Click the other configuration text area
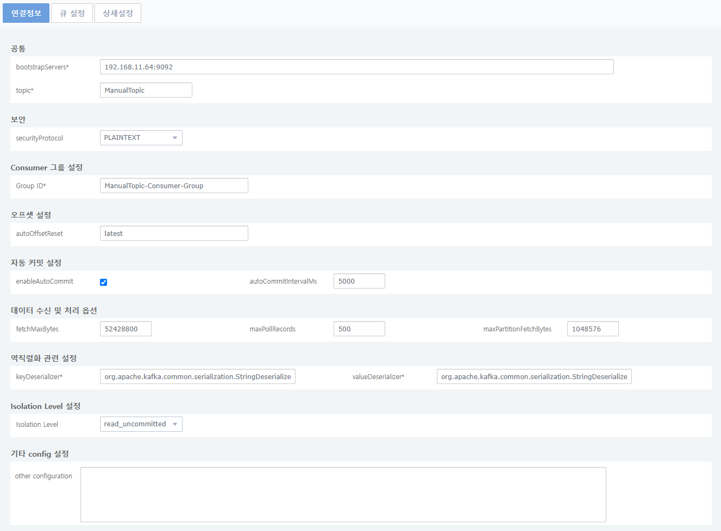Screen dimensions: 721x531 coord(343,494)
